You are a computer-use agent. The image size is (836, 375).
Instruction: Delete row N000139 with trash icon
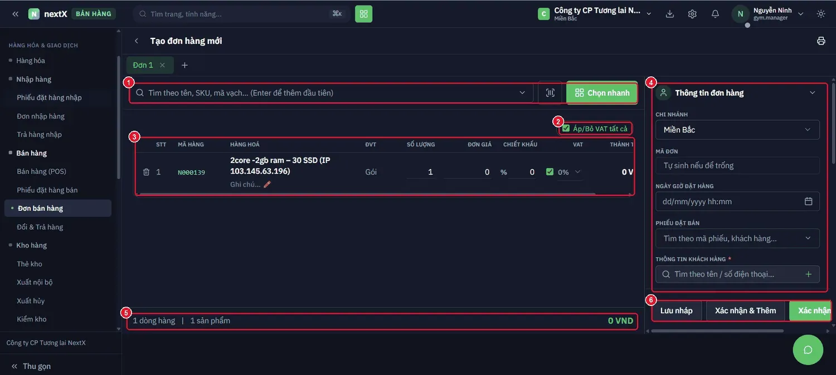pyautogui.click(x=146, y=172)
